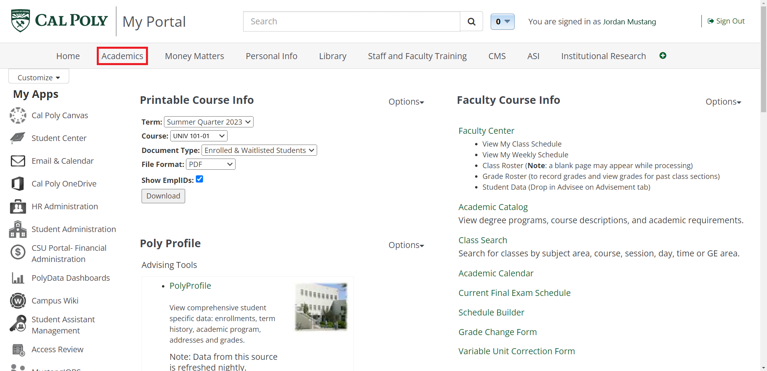
Task: Open the Faculty Center link
Action: (x=486, y=131)
